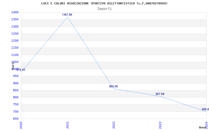Click the 1400 y-axis value

(15, 12)
